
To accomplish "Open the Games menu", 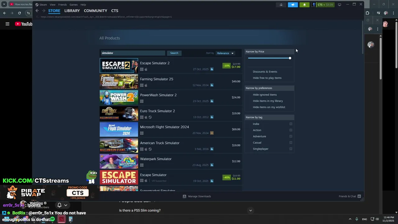I will pyautogui.click(x=74, y=5).
